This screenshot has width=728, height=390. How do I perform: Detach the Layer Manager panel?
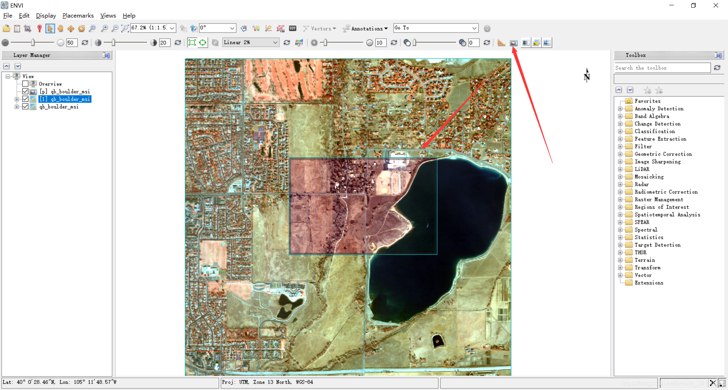click(107, 55)
